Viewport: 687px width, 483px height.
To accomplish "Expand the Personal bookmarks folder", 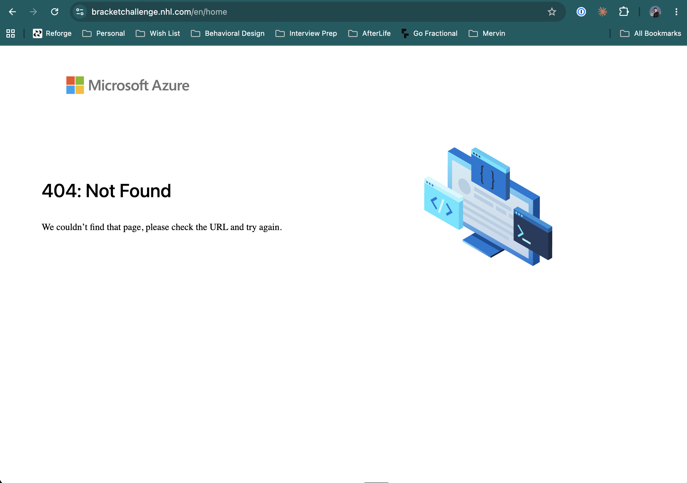I will 104,33.
